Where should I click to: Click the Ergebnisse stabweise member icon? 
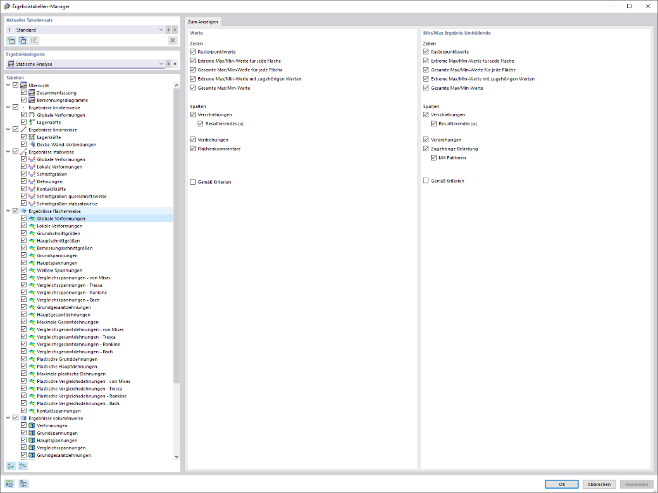pos(23,152)
